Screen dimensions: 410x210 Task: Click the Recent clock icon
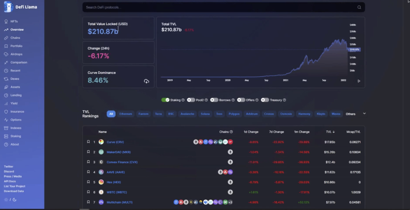point(6,71)
